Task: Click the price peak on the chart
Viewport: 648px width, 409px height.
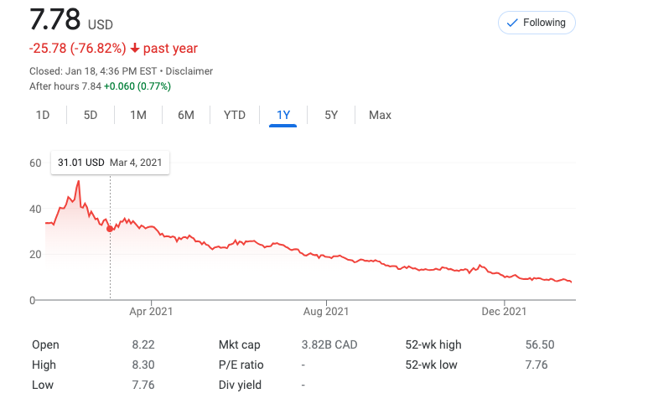Action: tap(78, 181)
